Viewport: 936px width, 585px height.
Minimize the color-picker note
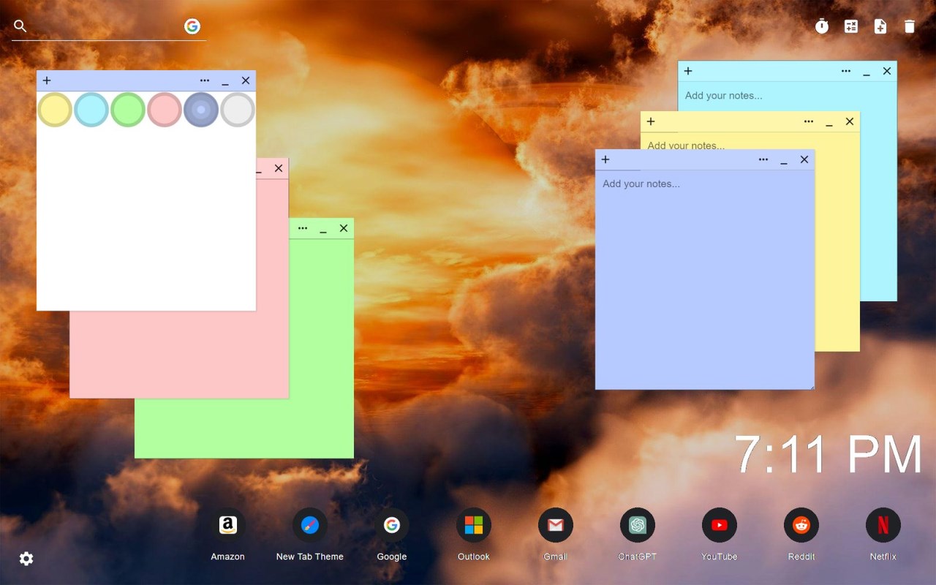pyautogui.click(x=225, y=82)
